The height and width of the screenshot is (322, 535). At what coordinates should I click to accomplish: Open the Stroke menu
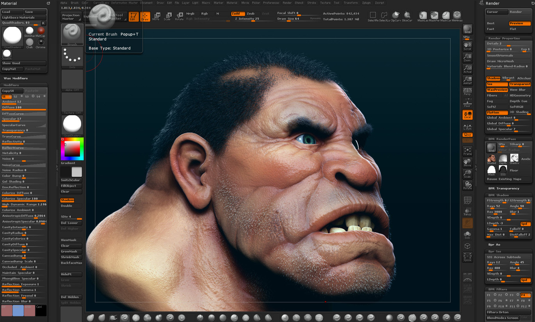click(x=311, y=3)
